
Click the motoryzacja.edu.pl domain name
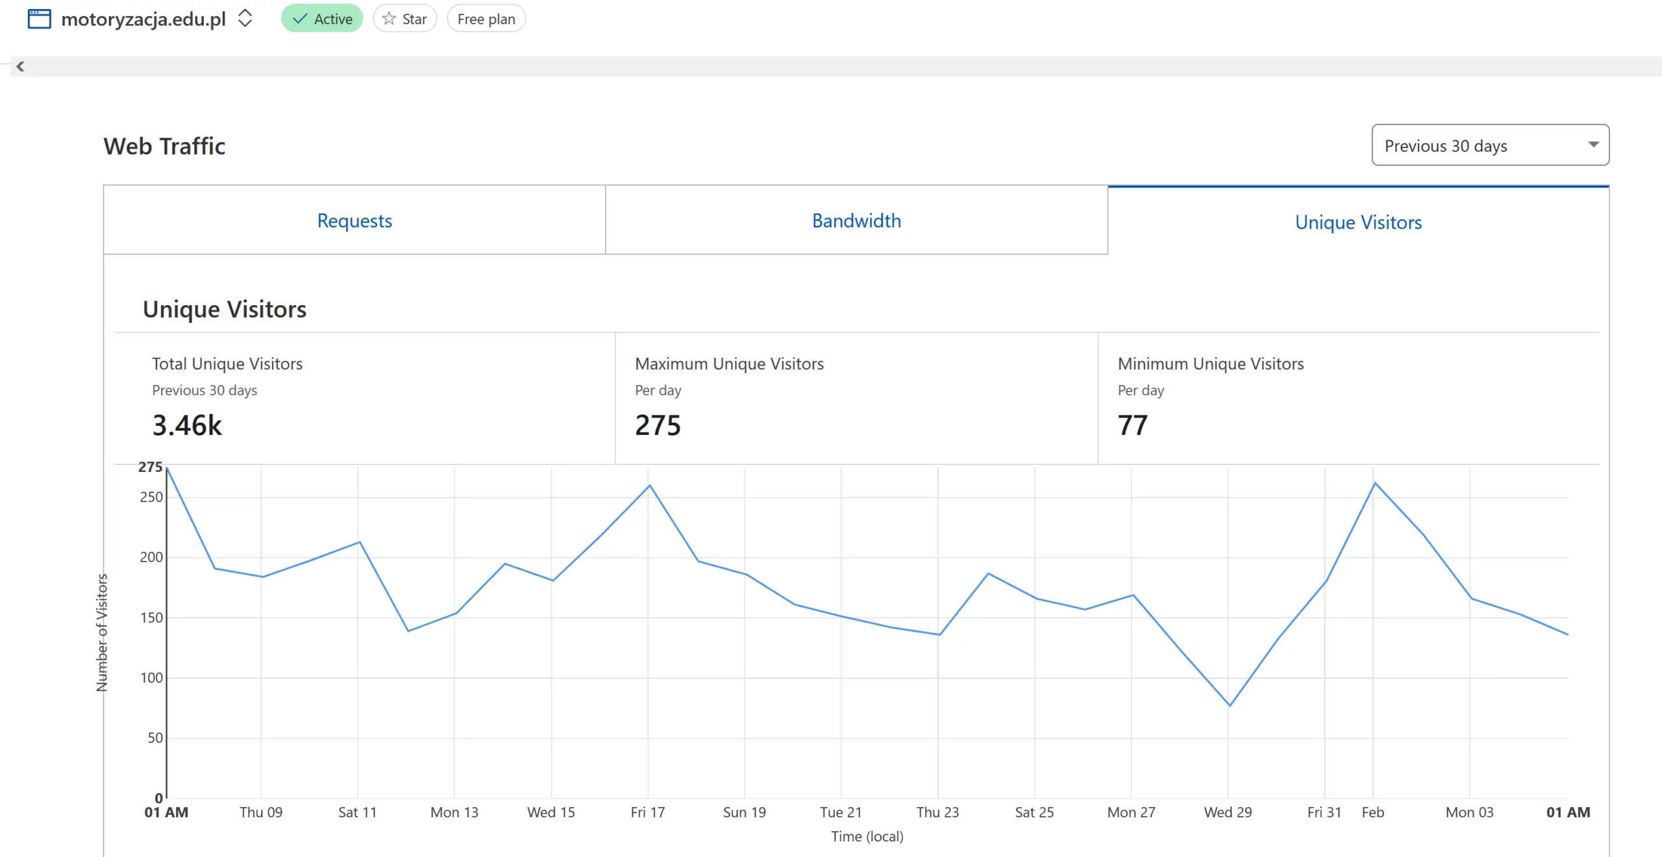(143, 19)
